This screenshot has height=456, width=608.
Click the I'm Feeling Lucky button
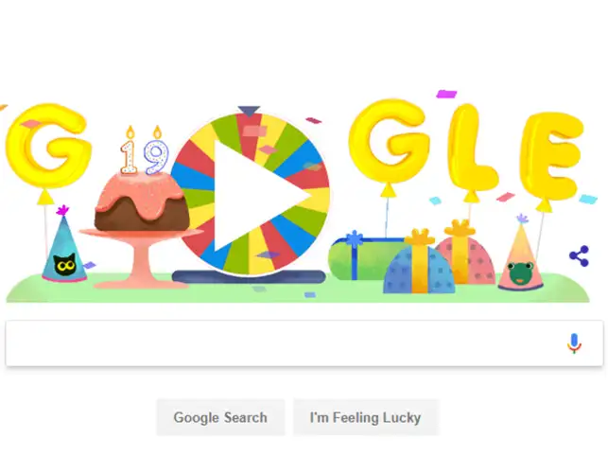(x=366, y=417)
